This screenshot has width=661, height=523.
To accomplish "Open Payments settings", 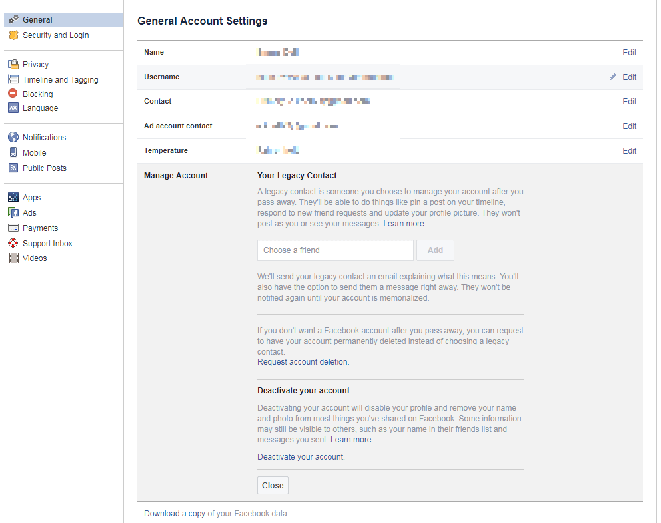I will (41, 228).
